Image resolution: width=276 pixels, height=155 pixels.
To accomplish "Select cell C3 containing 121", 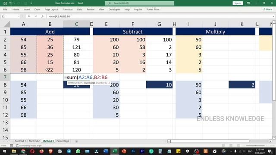I will click(x=77, y=47).
